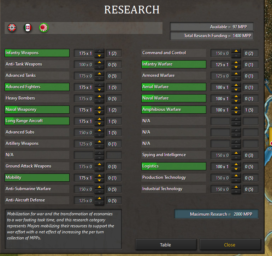Select the Infantry Warfare research category
Screen dimensions: 272x256
coord(174,64)
